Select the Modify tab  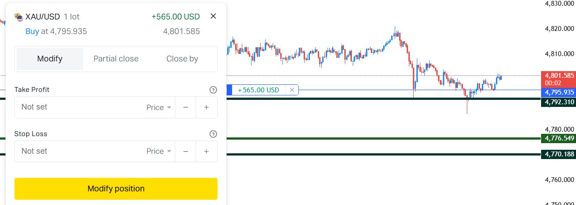[50, 59]
